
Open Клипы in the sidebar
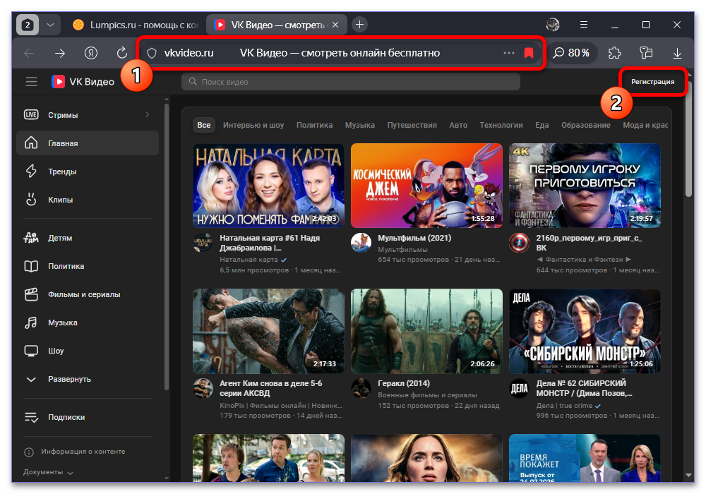[x=88, y=200]
